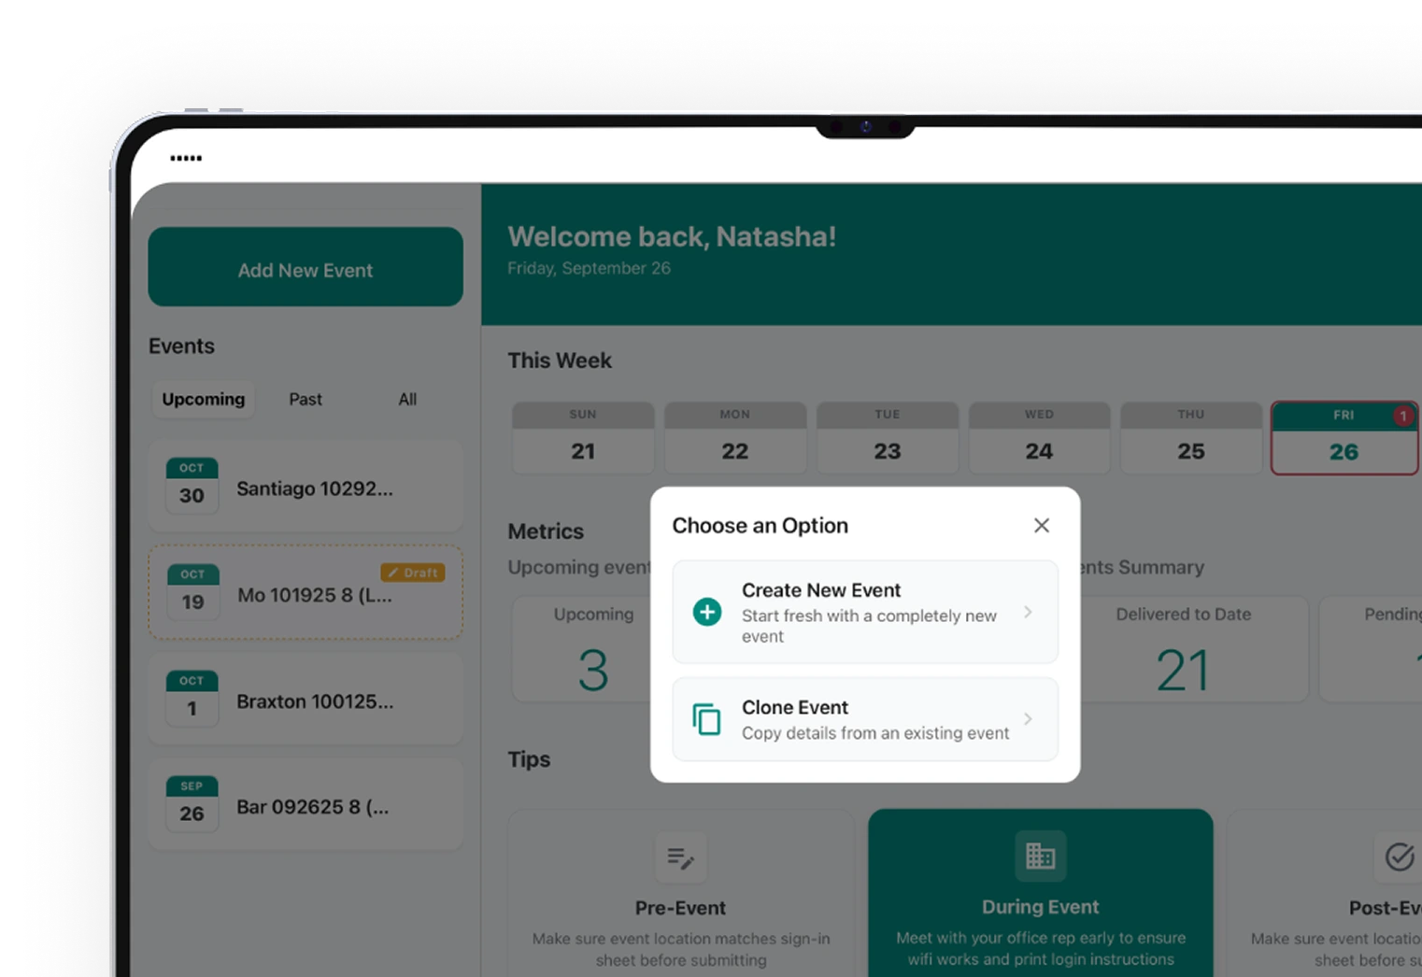Viewport: 1422px width, 977px height.
Task: Click the During Event building icon
Action: point(1040,856)
